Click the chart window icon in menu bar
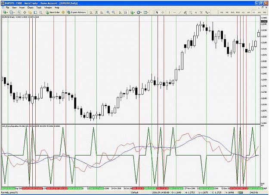This screenshot has height=195, width=269. click(3, 8)
